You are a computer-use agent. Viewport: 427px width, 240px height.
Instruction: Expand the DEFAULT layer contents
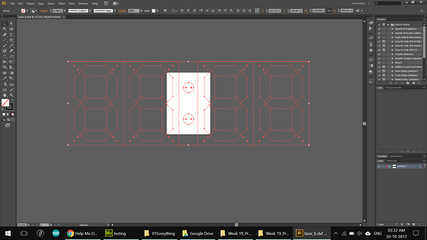(x=389, y=166)
